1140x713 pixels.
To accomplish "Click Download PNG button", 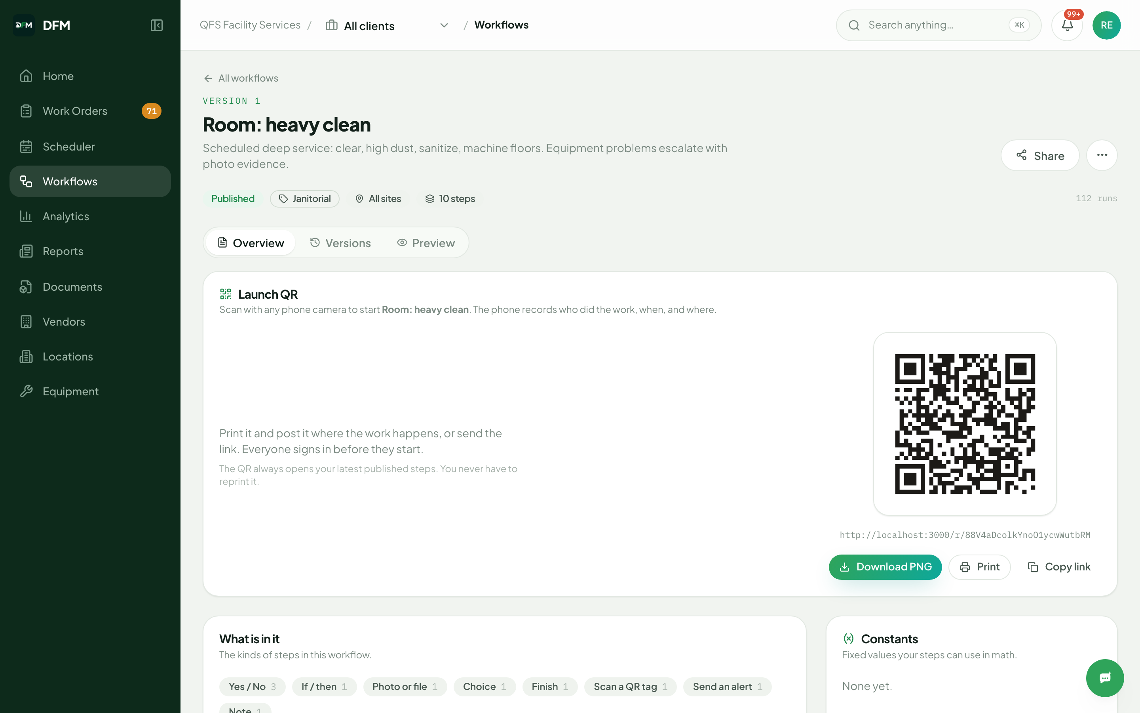I will click(885, 567).
